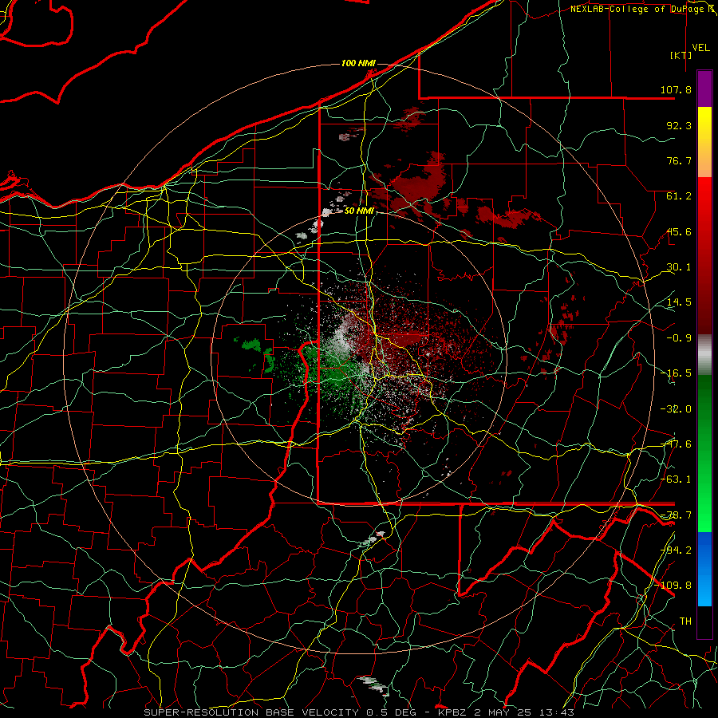The height and width of the screenshot is (718, 718).
Task: Click the 30.1 velocity scale value
Action: pos(679,267)
